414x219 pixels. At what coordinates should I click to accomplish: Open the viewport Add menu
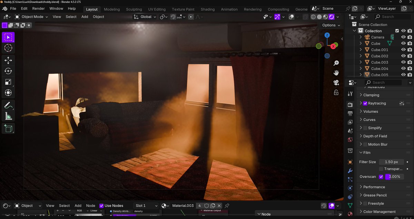pos(85,17)
